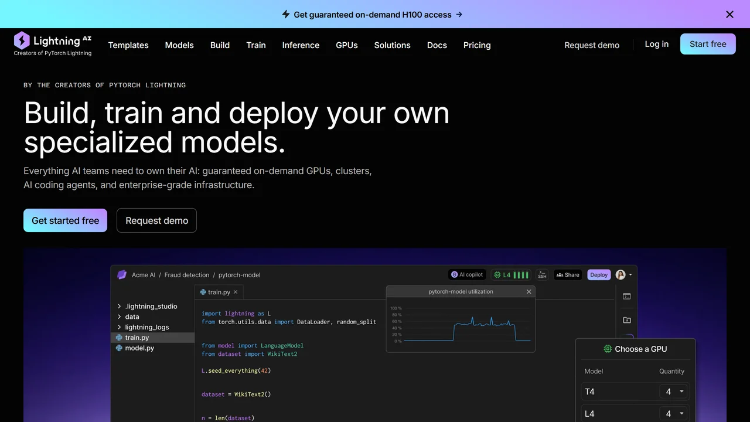Open the T4 quantity dropdown
This screenshot has width=750, height=422.
[674, 392]
